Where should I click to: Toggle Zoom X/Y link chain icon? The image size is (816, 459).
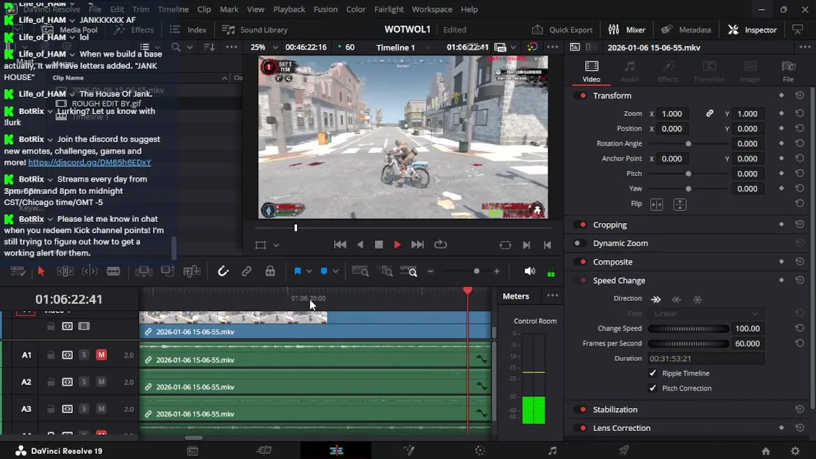pyautogui.click(x=710, y=113)
